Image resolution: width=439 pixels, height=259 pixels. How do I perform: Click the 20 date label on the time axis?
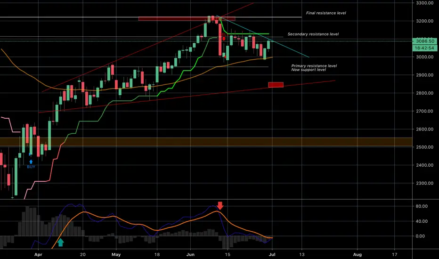click(82, 254)
